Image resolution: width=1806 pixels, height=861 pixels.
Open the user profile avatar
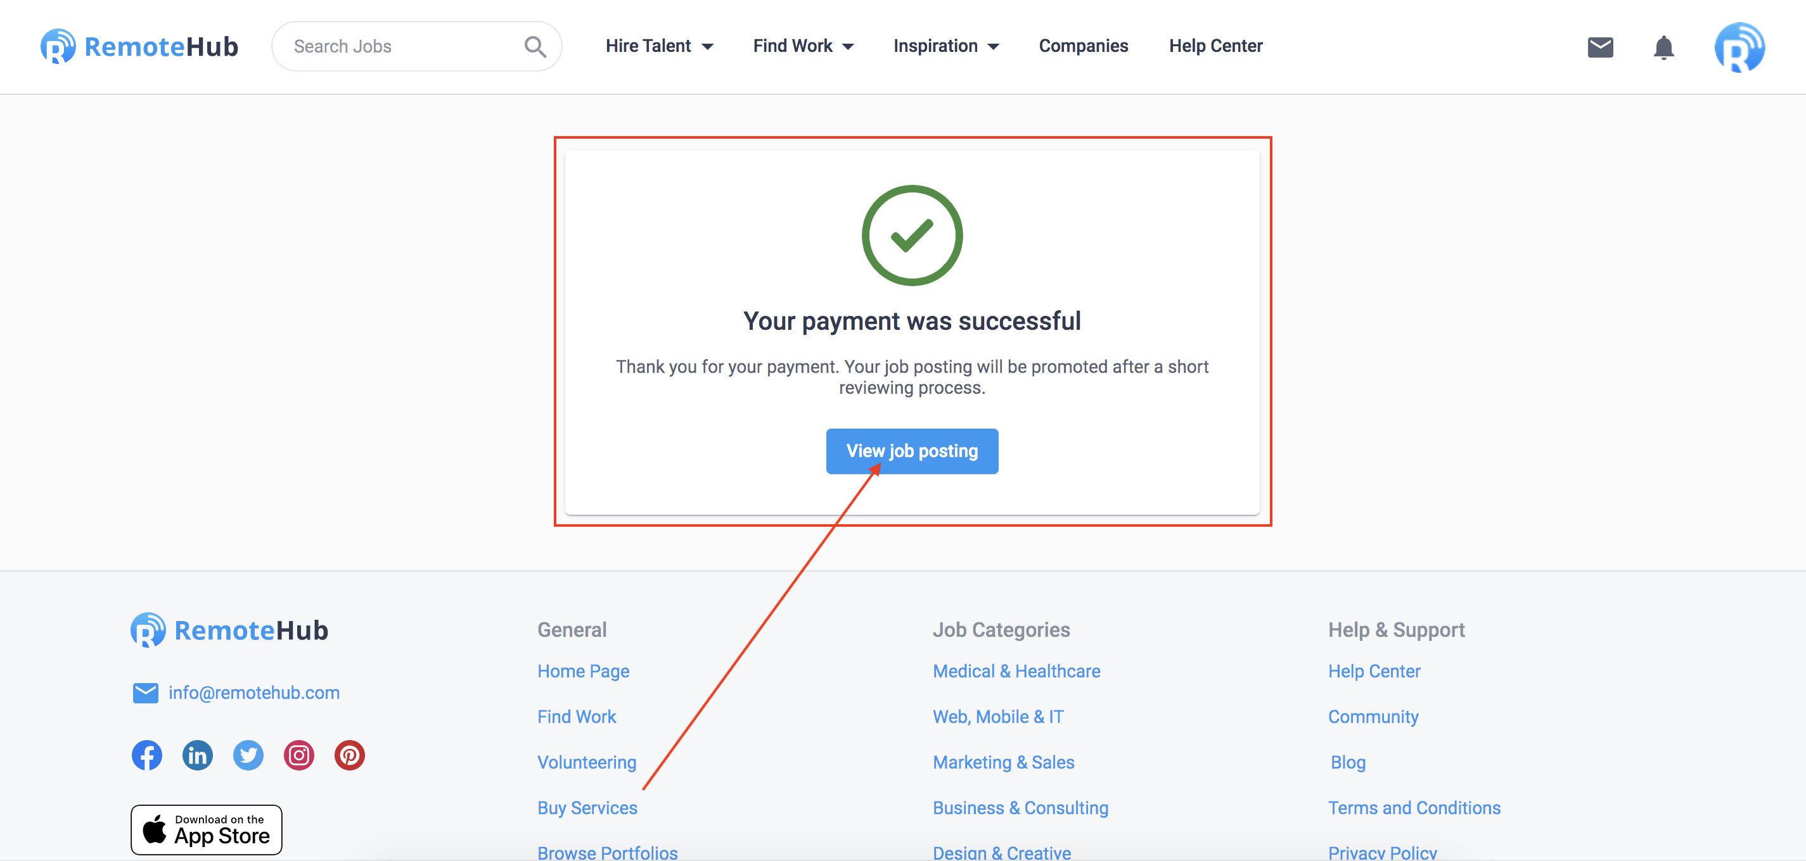coord(1739,47)
